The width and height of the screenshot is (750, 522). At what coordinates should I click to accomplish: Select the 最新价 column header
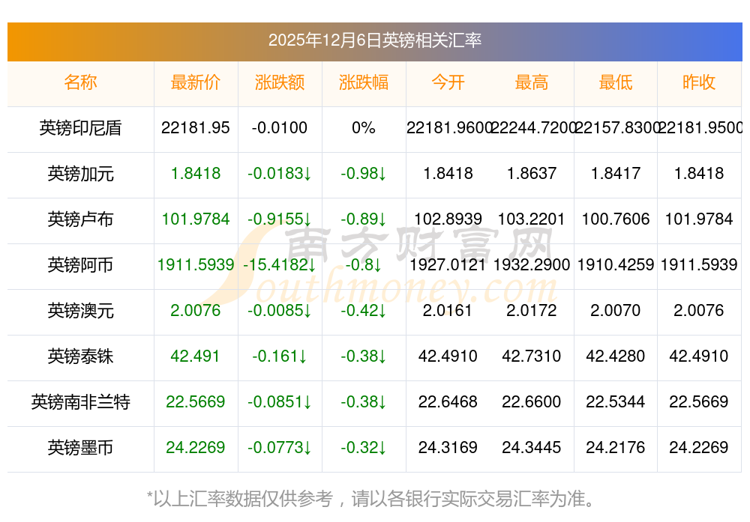(x=196, y=82)
